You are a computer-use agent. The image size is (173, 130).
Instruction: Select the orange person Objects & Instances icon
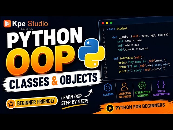[x=124, y=87]
